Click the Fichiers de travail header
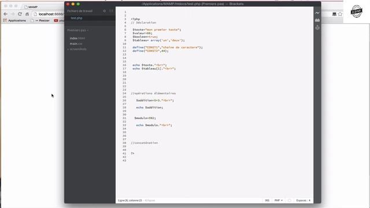Viewport: 370px width, 208px height. (x=80, y=11)
